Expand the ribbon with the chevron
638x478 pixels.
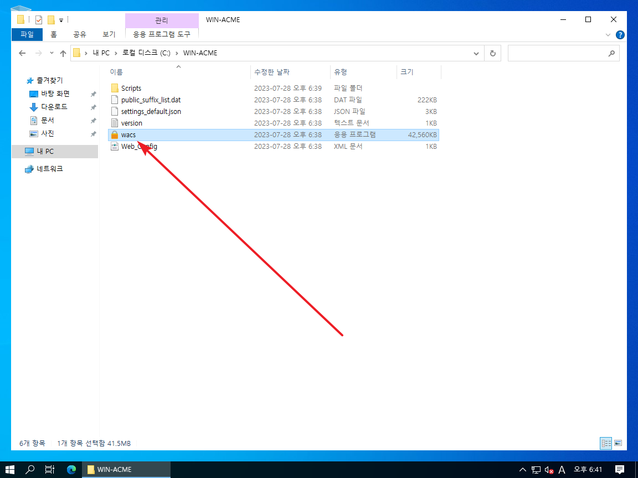(x=608, y=35)
